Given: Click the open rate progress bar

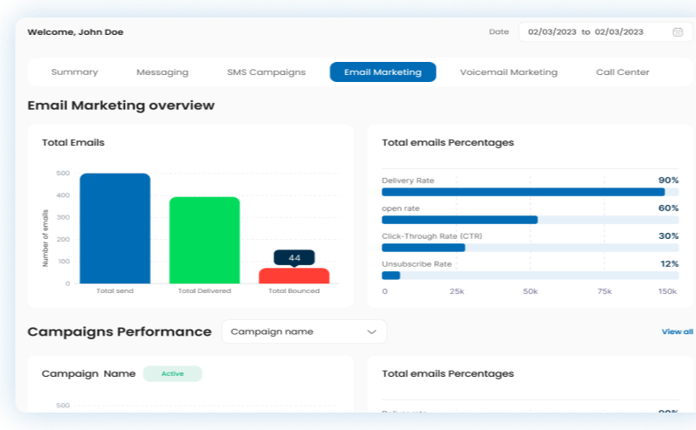Looking at the screenshot, I should pos(529,220).
